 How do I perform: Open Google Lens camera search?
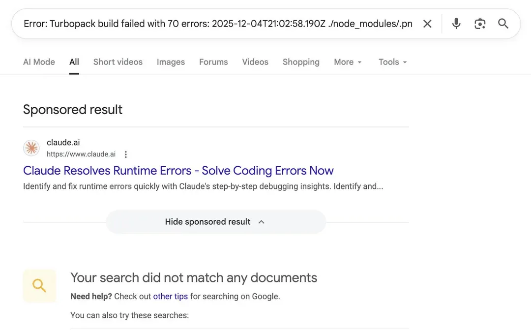coord(480,23)
